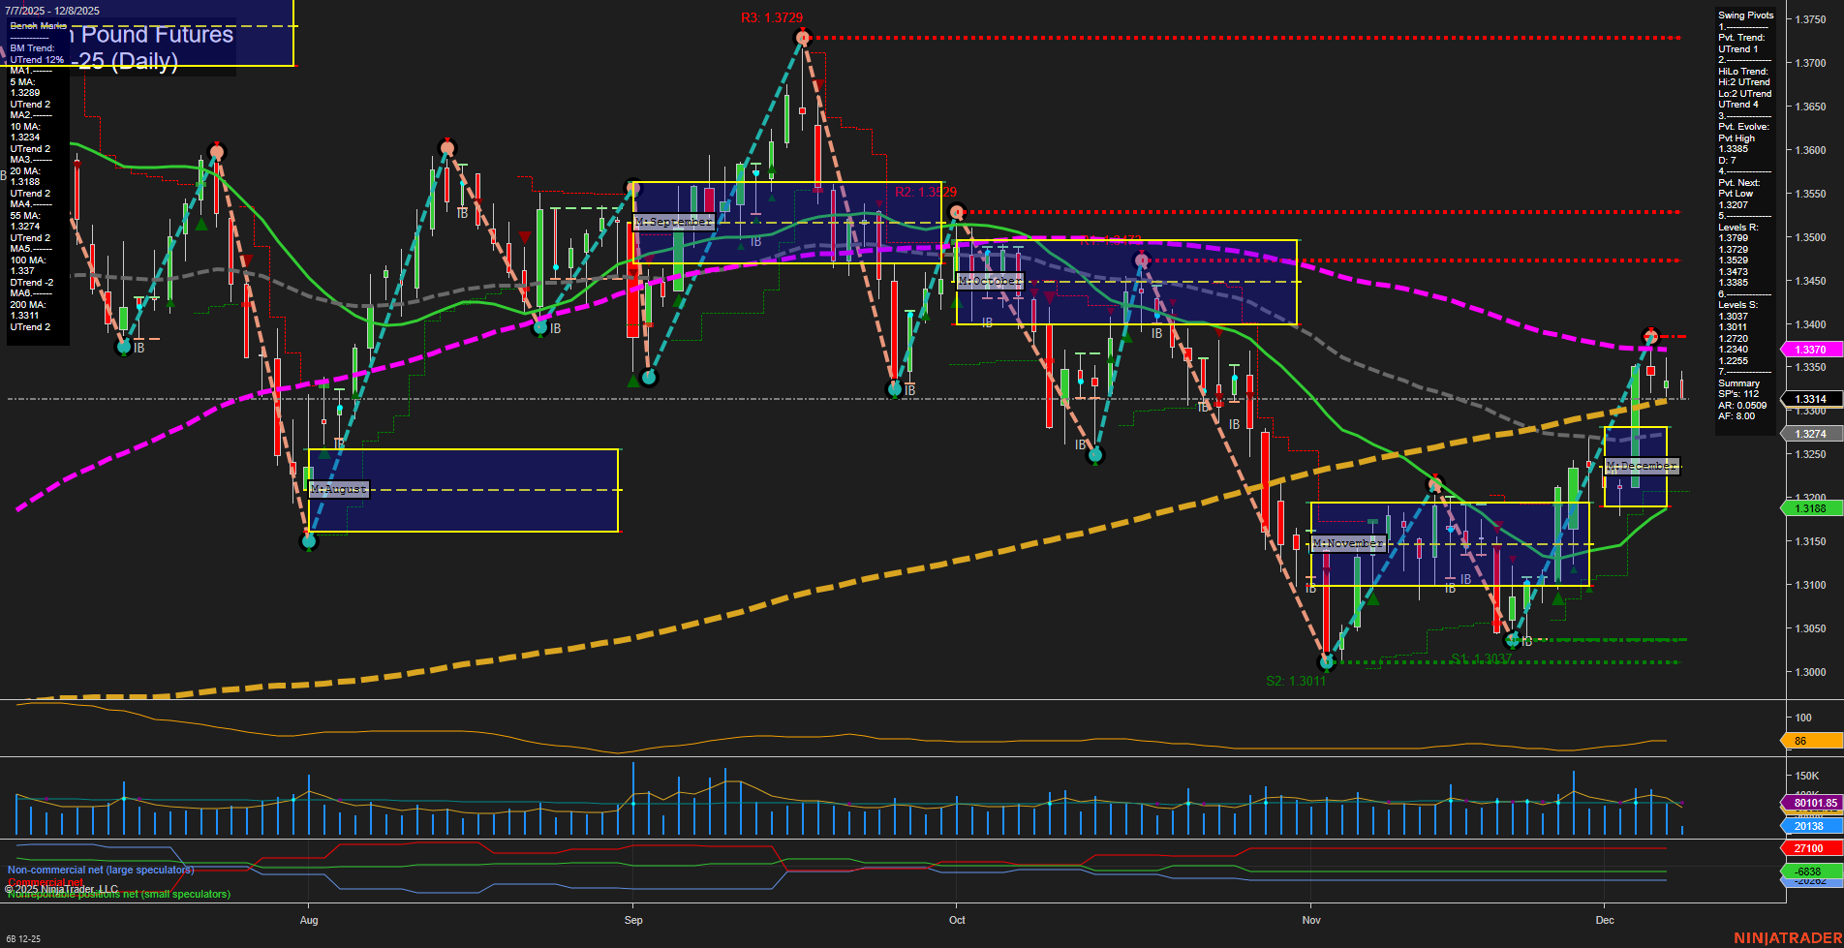Click the green 1.3188 price tag on the right axis
This screenshot has height=948, width=1844.
click(1809, 508)
